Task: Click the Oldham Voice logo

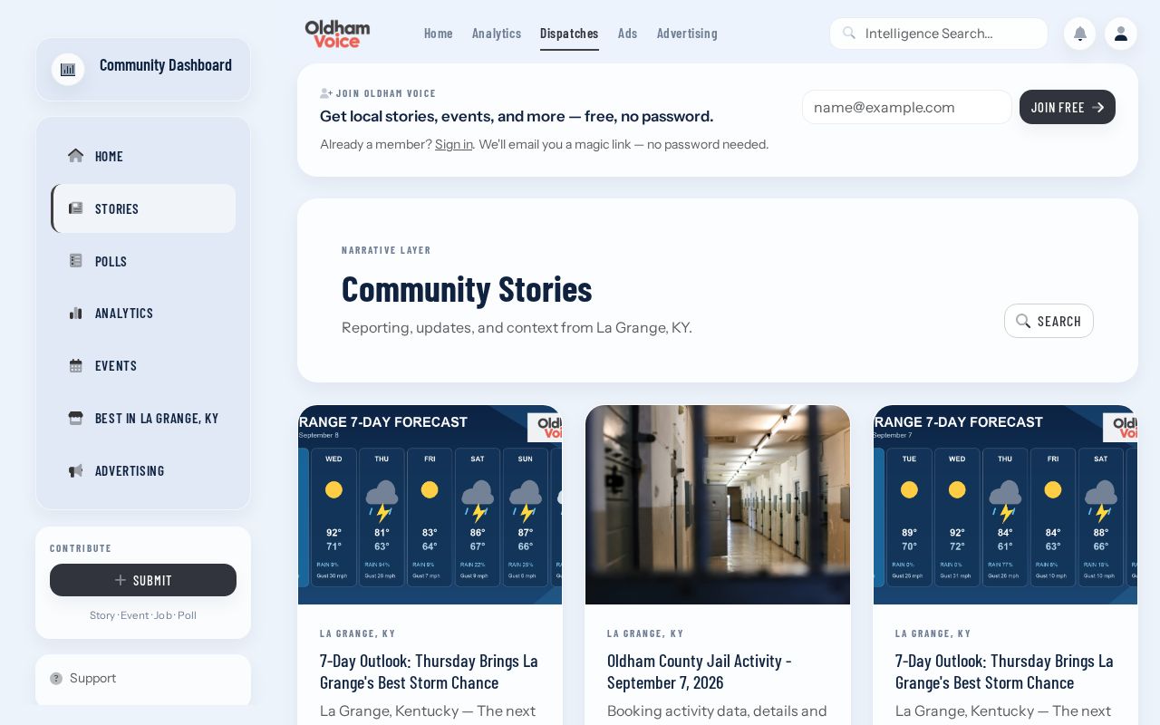Action: 338,34
